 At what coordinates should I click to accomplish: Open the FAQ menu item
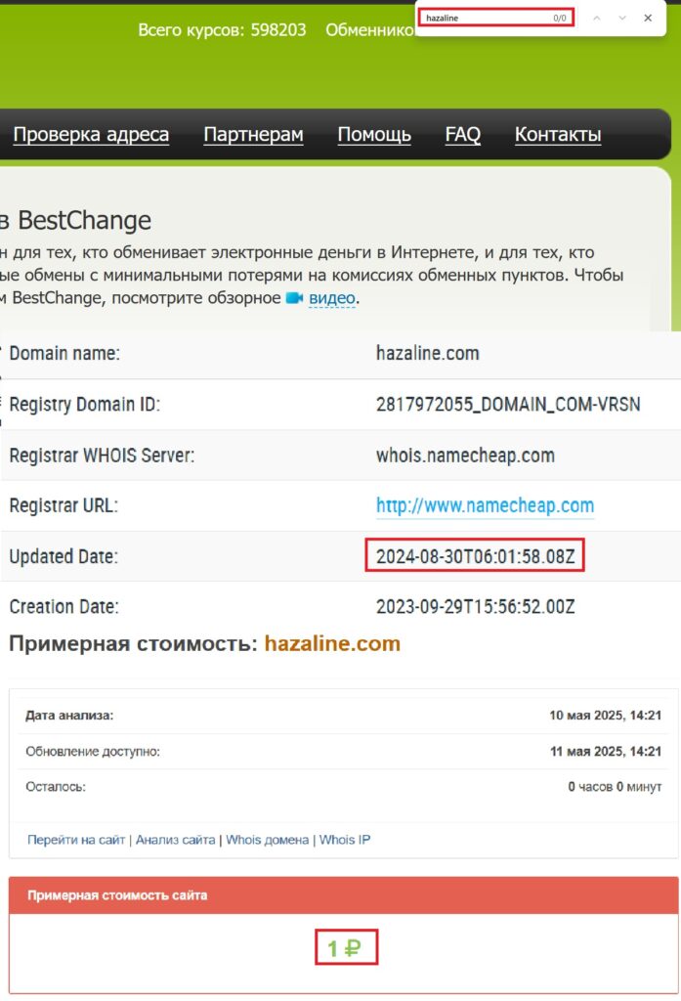click(463, 135)
